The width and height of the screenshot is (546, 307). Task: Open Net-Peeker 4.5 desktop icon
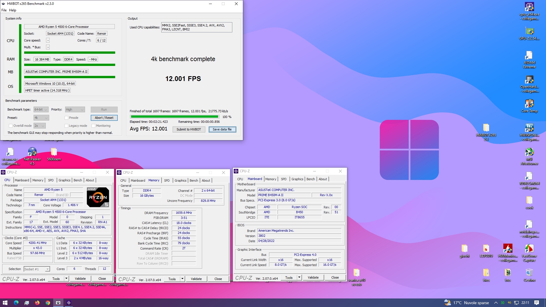click(32, 156)
